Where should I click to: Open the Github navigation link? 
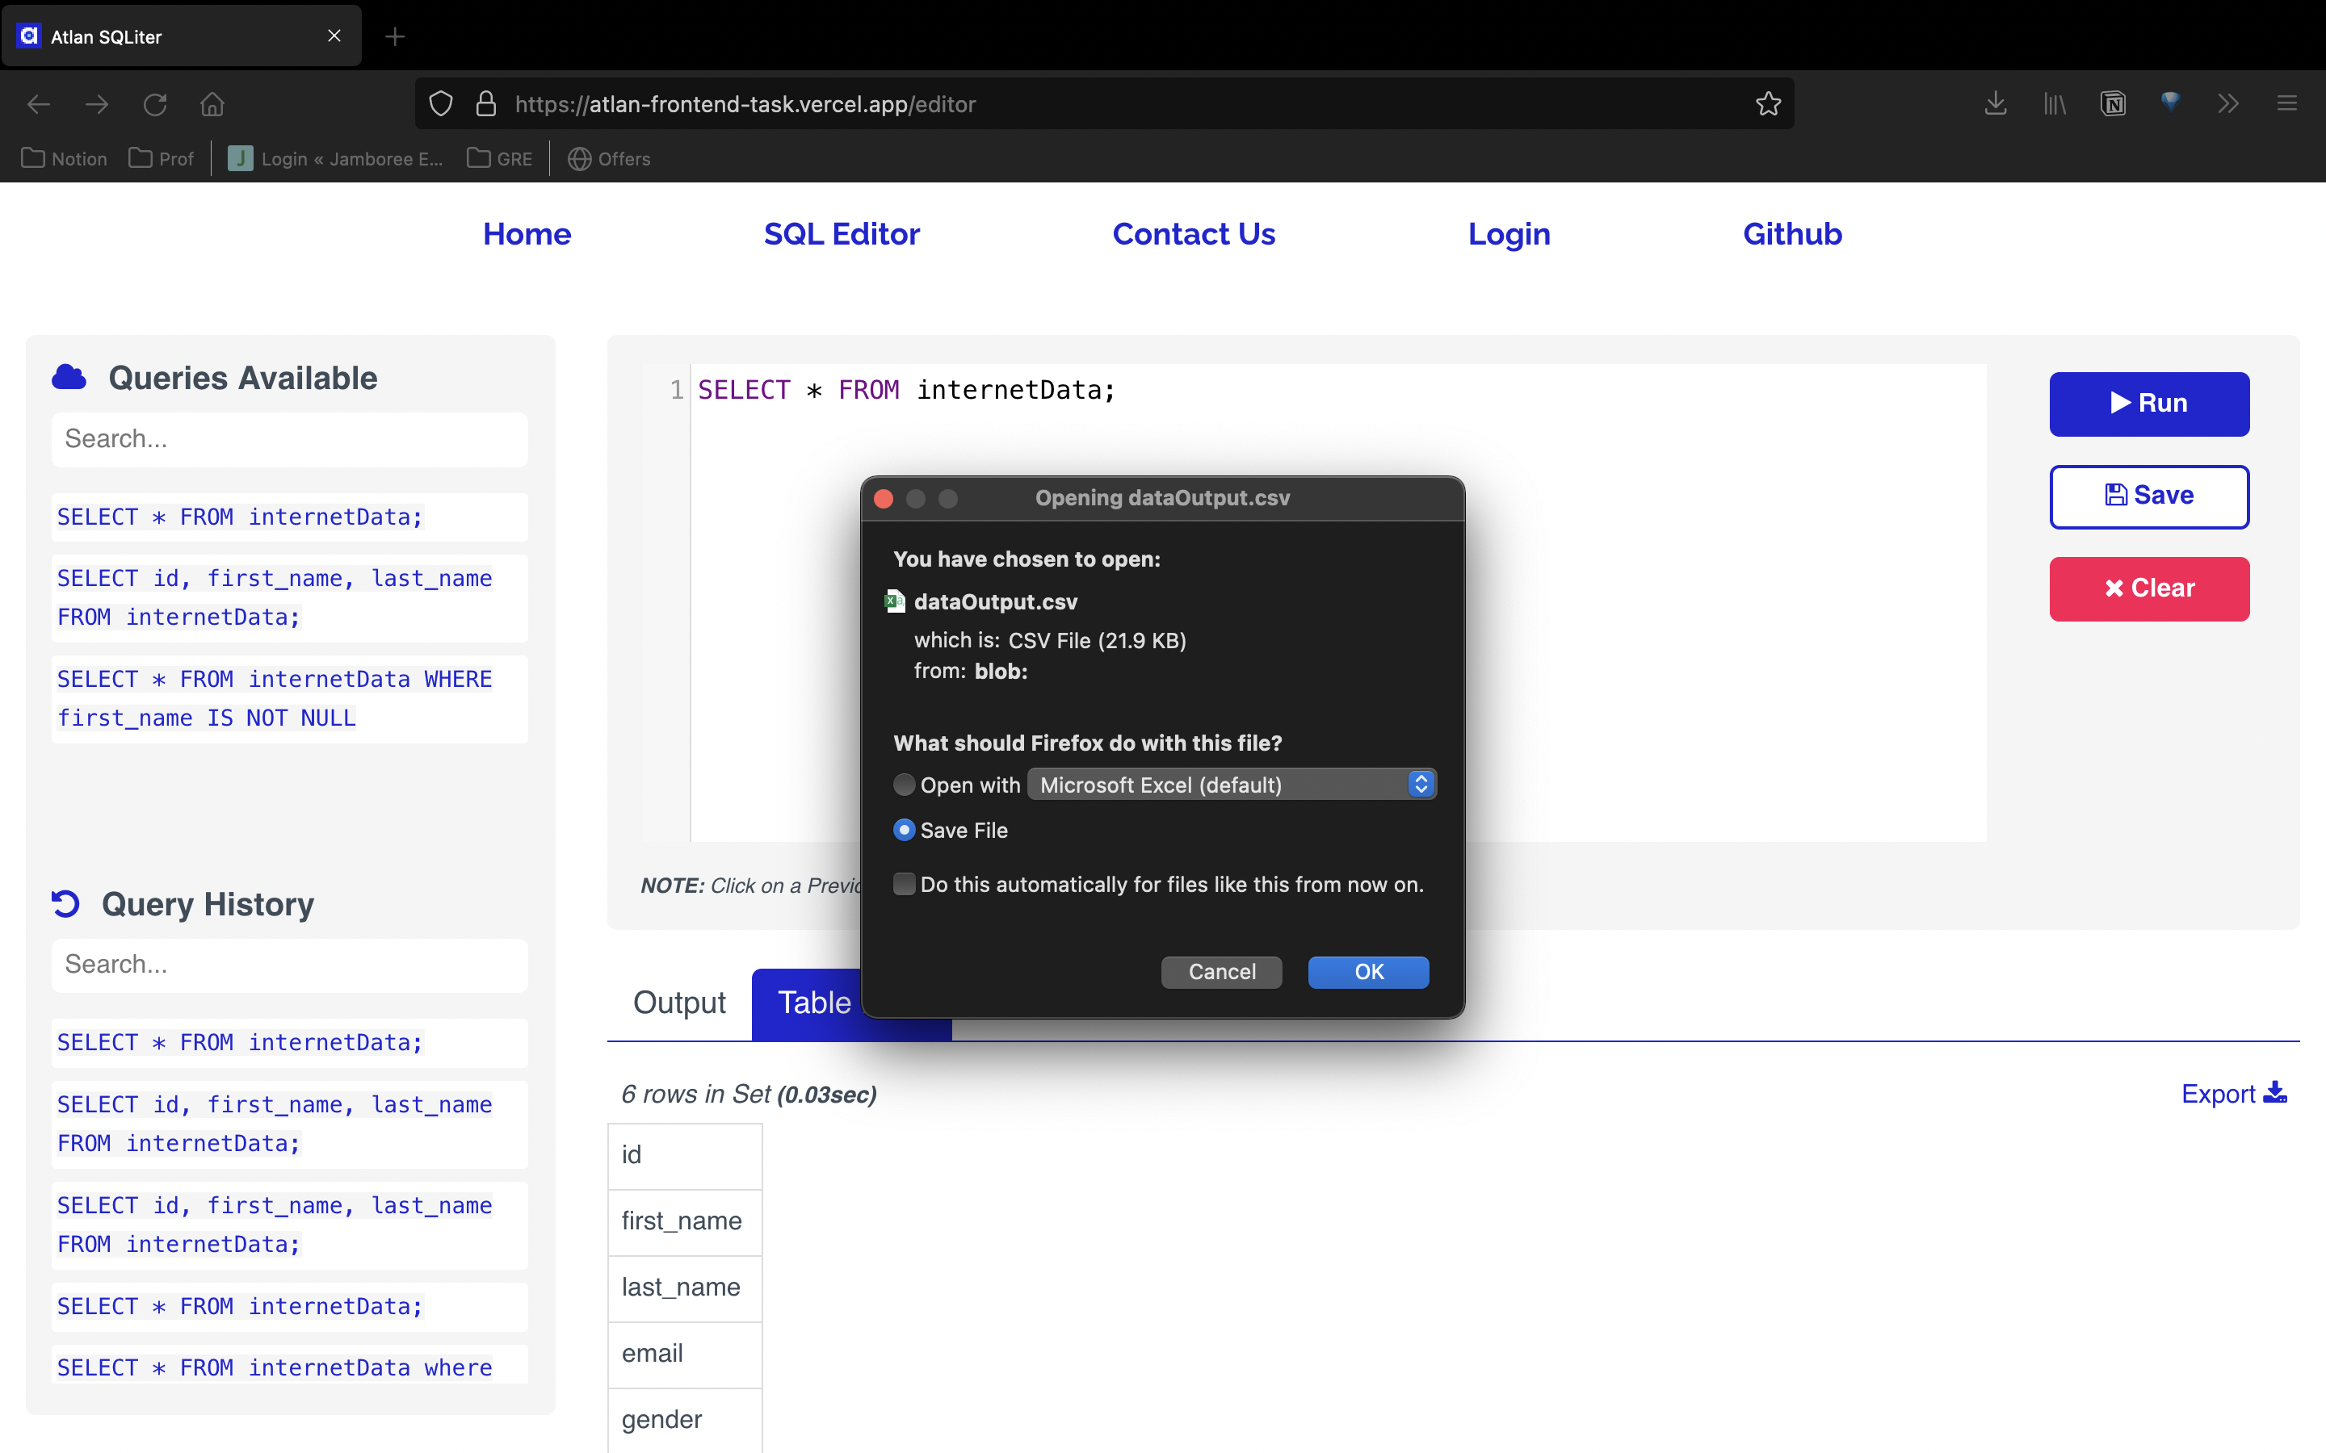pos(1791,233)
